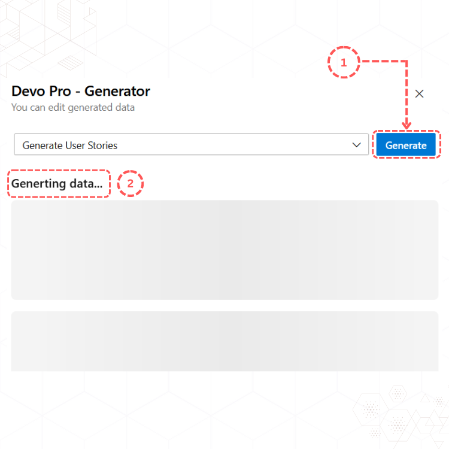Viewport: 449px width, 449px height.
Task: Click the X icon at dialog top right
Action: [x=419, y=93]
